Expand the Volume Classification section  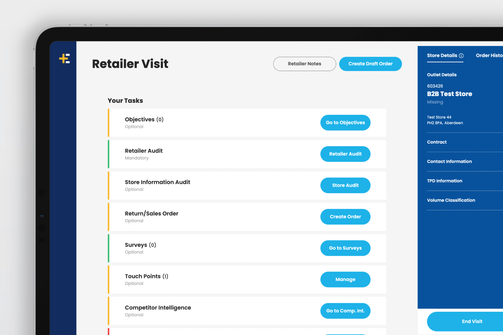pos(465,200)
